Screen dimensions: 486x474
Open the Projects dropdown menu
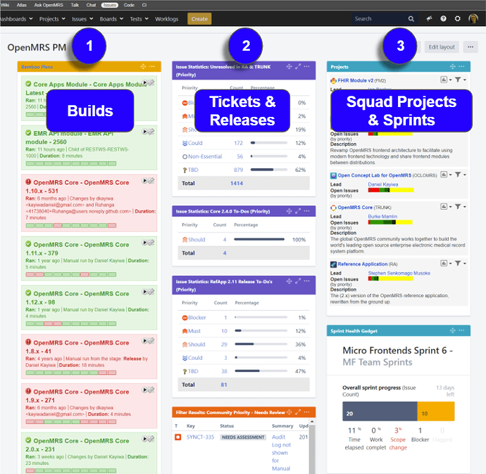point(52,19)
